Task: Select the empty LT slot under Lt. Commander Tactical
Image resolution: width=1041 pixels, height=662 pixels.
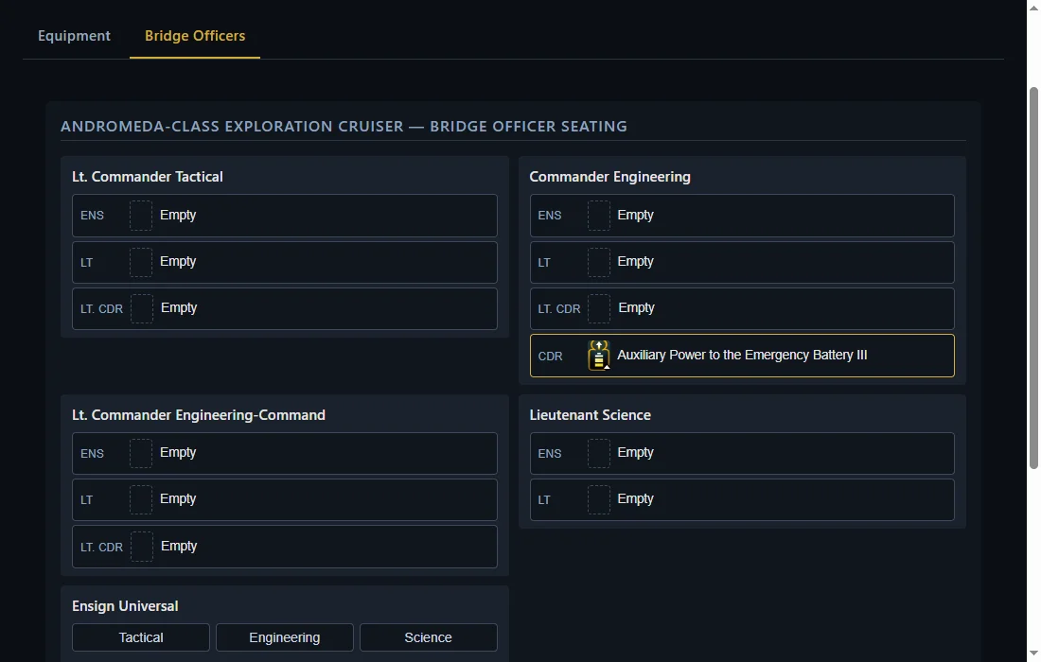Action: tap(284, 262)
